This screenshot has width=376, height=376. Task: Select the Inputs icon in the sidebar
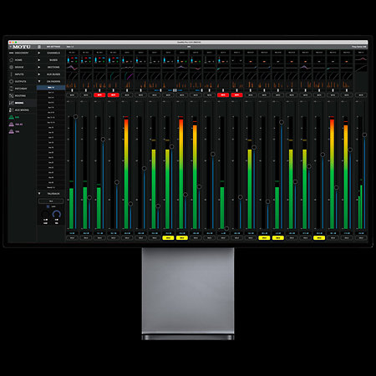pyautogui.click(x=12, y=74)
